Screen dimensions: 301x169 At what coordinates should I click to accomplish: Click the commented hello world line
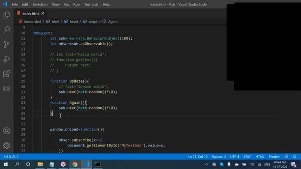coord(78,54)
